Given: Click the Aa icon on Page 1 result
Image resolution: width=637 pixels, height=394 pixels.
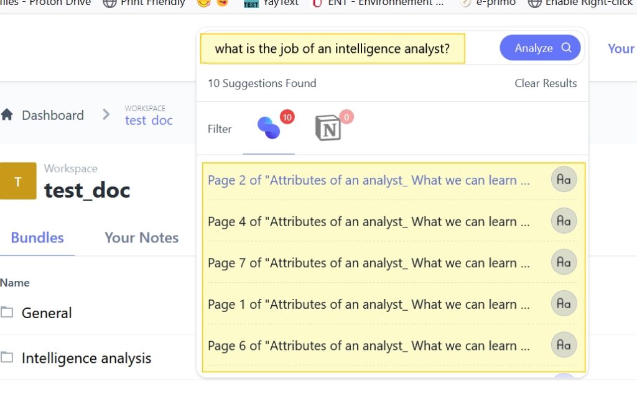Looking at the screenshot, I should (x=564, y=303).
